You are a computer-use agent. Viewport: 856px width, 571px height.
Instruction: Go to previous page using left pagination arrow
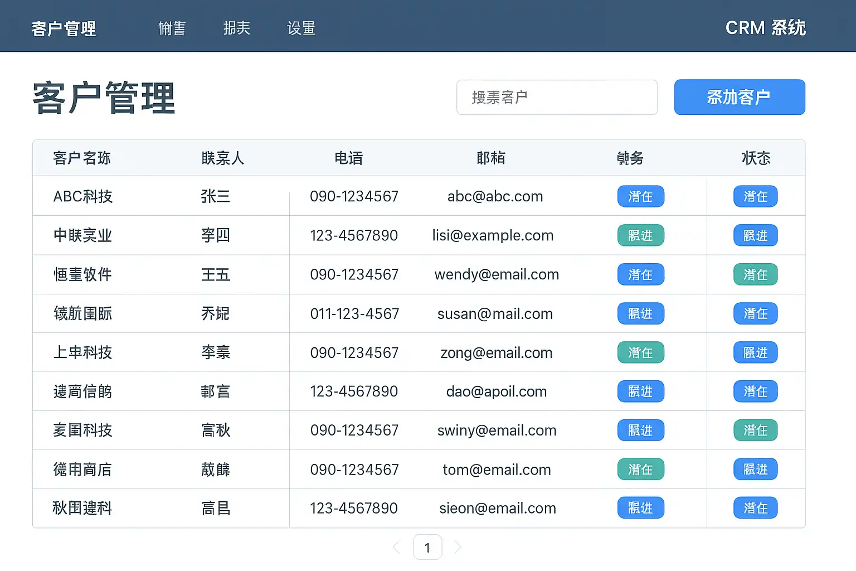pyautogui.click(x=397, y=548)
